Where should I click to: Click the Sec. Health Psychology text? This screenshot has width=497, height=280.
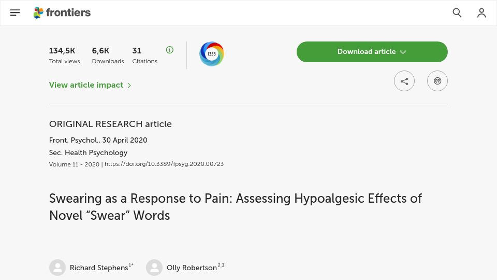88,152
